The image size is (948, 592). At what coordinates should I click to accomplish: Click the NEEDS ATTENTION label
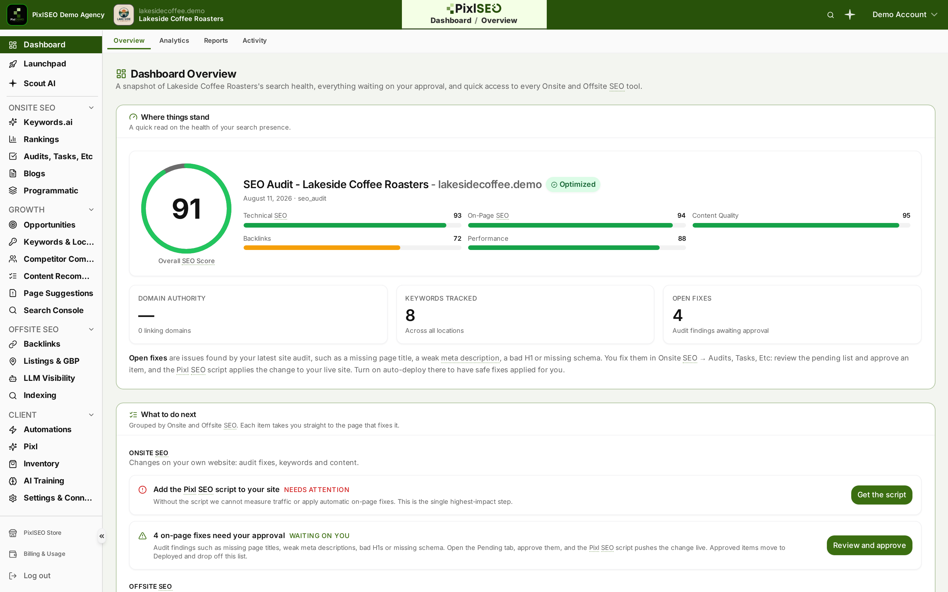pos(317,490)
